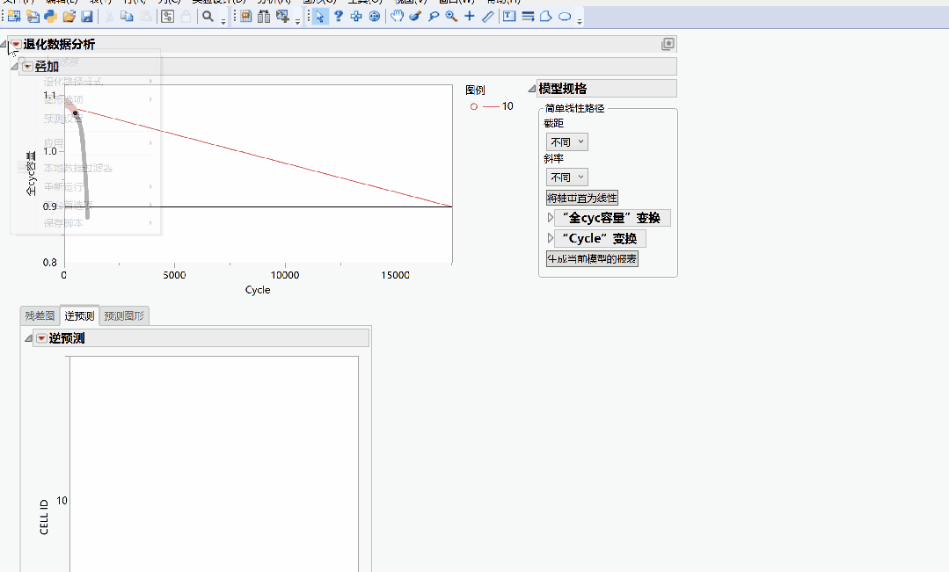Image resolution: width=949 pixels, height=572 pixels.
Task: Click the Copy icon in toolbar
Action: (x=128, y=17)
